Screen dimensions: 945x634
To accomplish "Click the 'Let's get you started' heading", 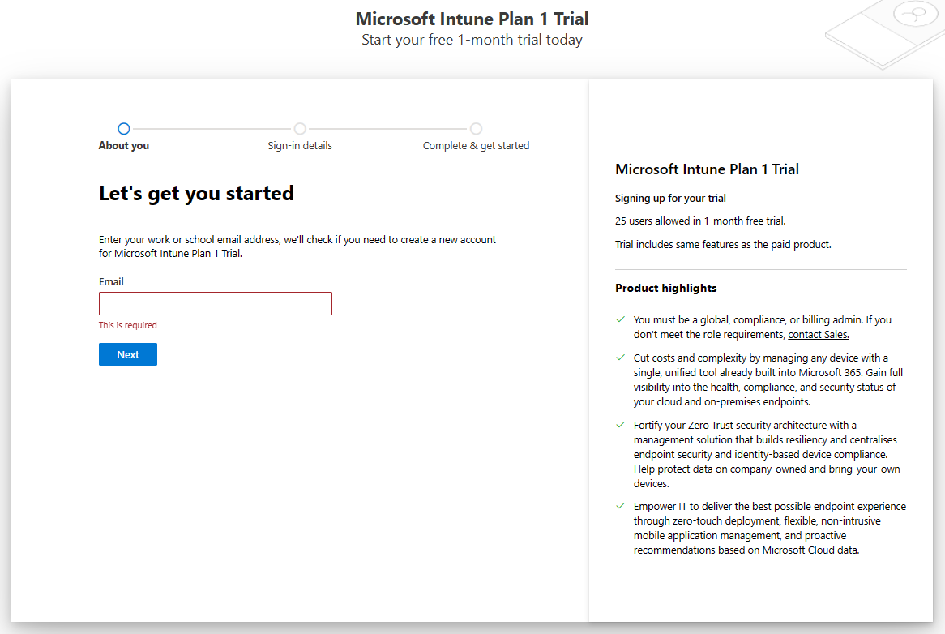I will [196, 194].
